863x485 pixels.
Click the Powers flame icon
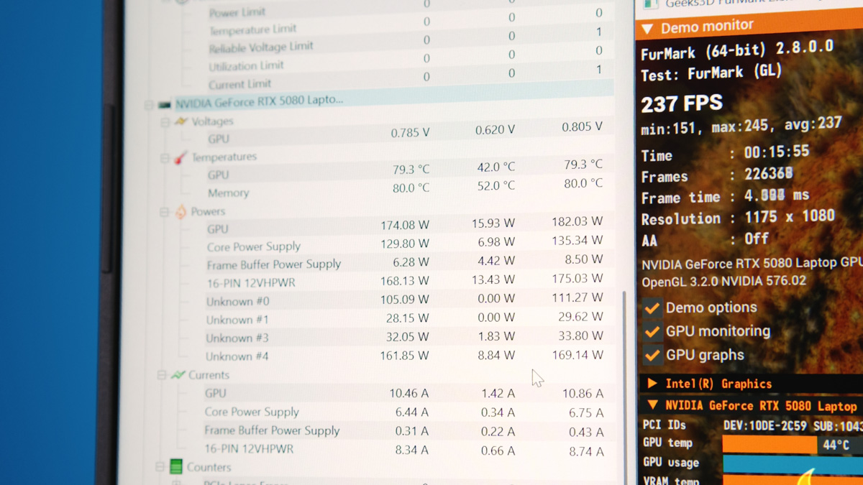181,211
